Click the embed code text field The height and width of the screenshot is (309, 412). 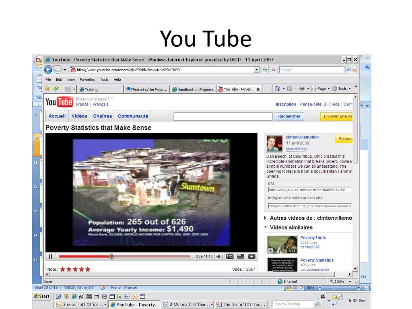tap(309, 206)
